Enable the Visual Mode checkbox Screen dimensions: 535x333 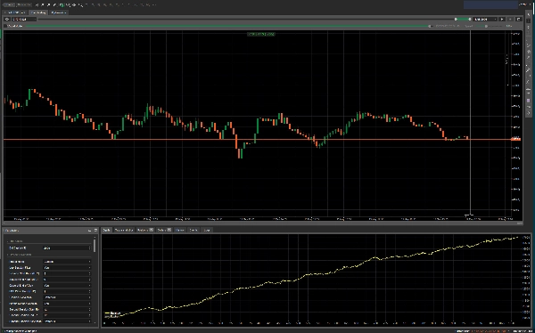[5, 26]
